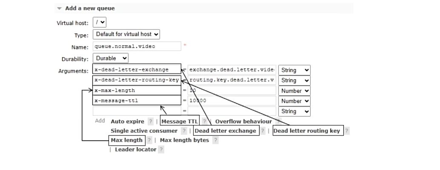Open type dropdown of the empty argument row
The width and height of the screenshot is (440, 170).
[x=294, y=111]
